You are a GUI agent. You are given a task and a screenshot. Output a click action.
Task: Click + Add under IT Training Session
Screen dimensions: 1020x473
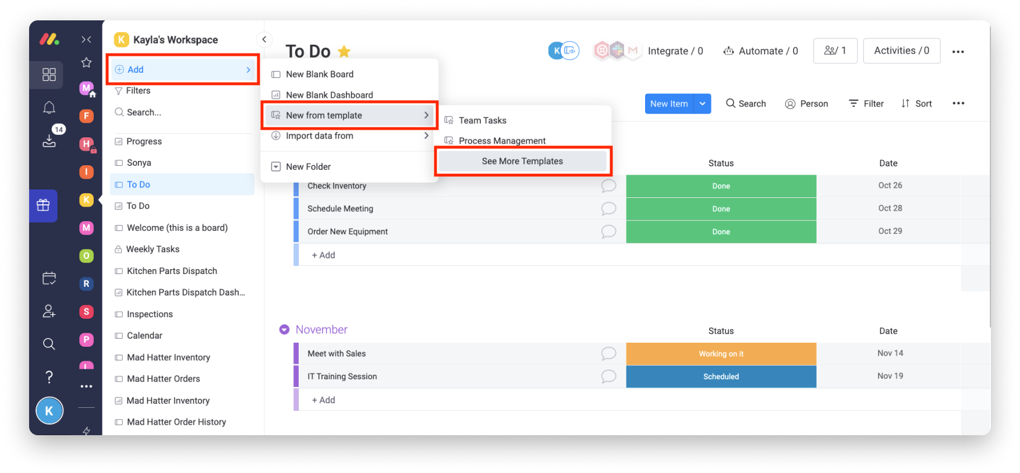tap(323, 400)
